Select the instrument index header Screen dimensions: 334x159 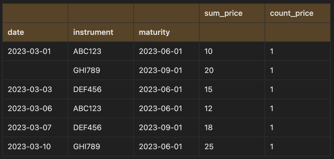point(101,32)
